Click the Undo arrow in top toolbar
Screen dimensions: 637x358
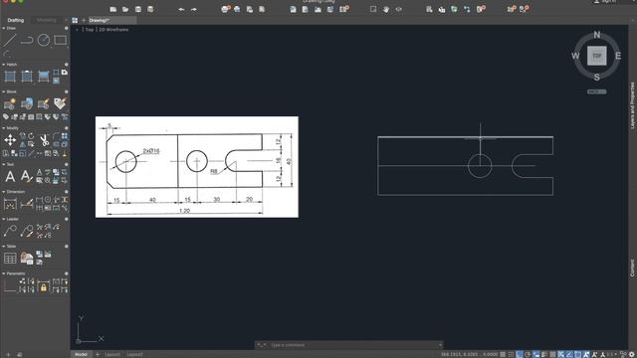[181, 9]
